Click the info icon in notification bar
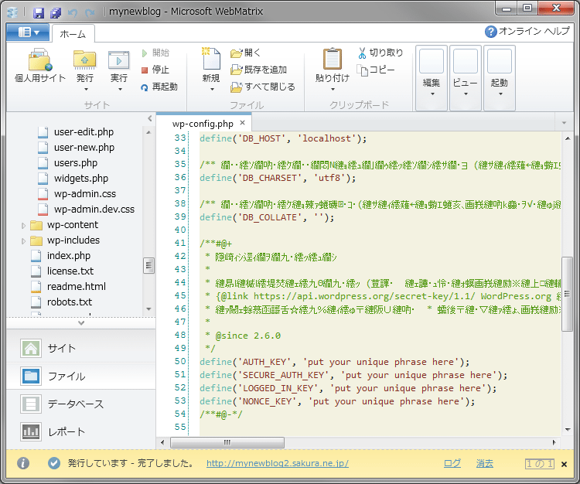 point(23,463)
